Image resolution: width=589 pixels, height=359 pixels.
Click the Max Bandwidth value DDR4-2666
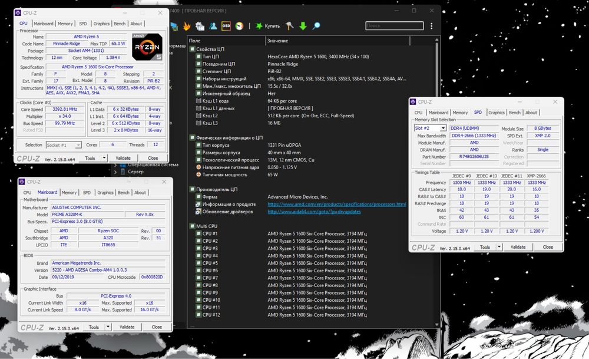point(474,136)
